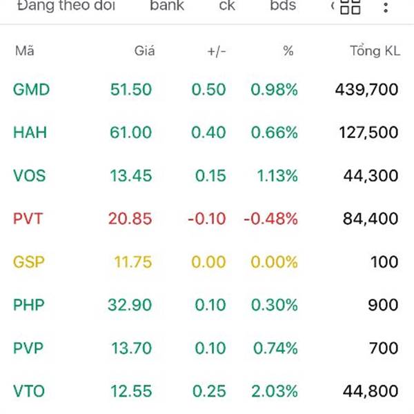Sort by the Tổng KL column header
This screenshot has width=414, height=414.
(375, 50)
